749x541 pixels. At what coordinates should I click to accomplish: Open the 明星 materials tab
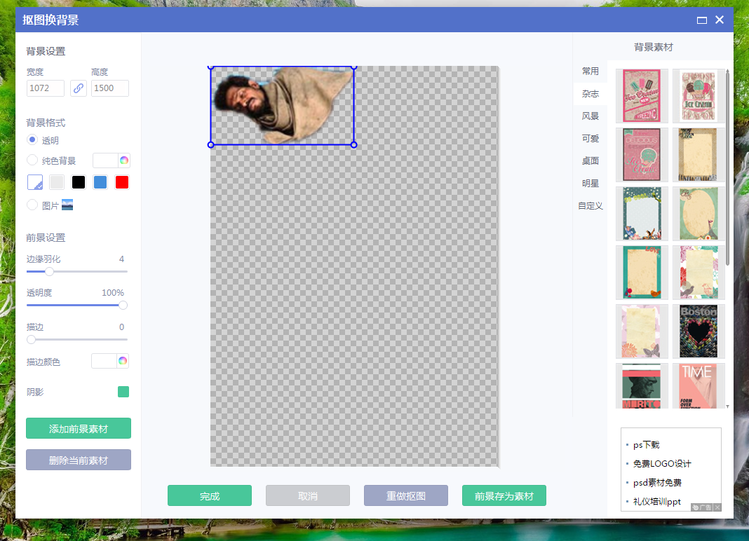pyautogui.click(x=591, y=184)
